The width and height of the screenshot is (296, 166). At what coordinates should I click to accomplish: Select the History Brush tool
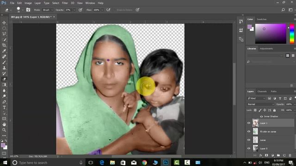click(x=4, y=74)
